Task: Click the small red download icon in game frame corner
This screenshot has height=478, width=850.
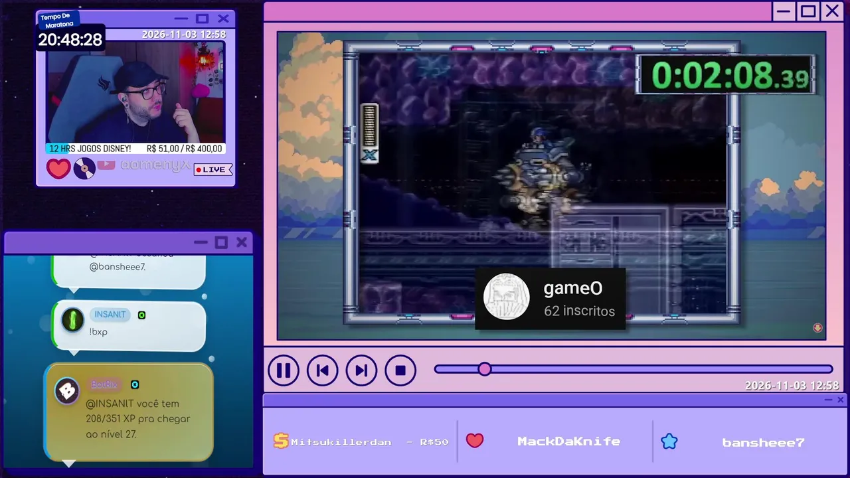Action: point(817,328)
